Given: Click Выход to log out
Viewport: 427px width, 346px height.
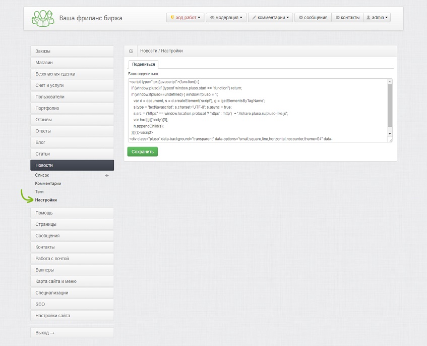Looking at the screenshot, I should coord(72,333).
